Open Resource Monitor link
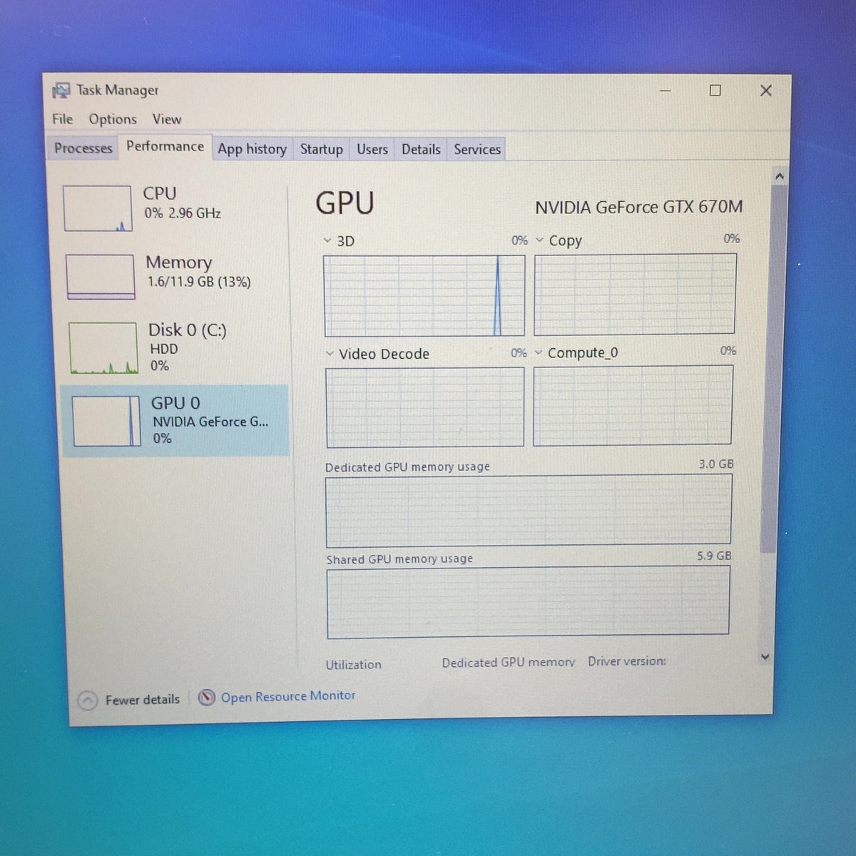This screenshot has width=856, height=856. coord(288,696)
